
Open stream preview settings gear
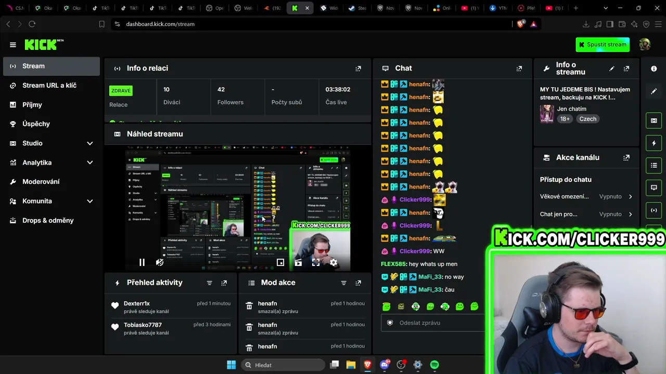334,262
